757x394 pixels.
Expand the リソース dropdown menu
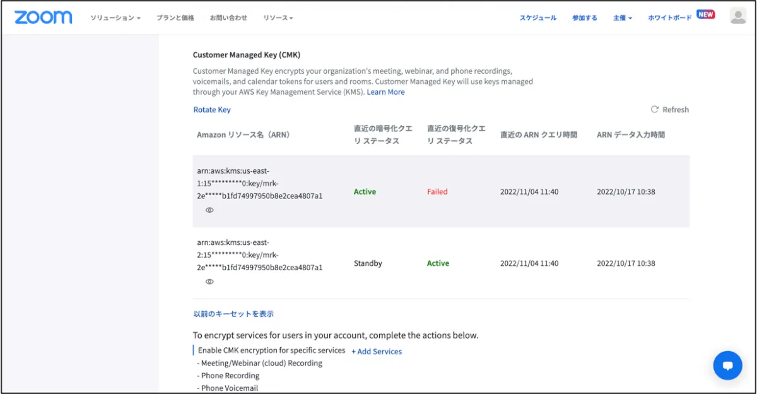pyautogui.click(x=278, y=18)
